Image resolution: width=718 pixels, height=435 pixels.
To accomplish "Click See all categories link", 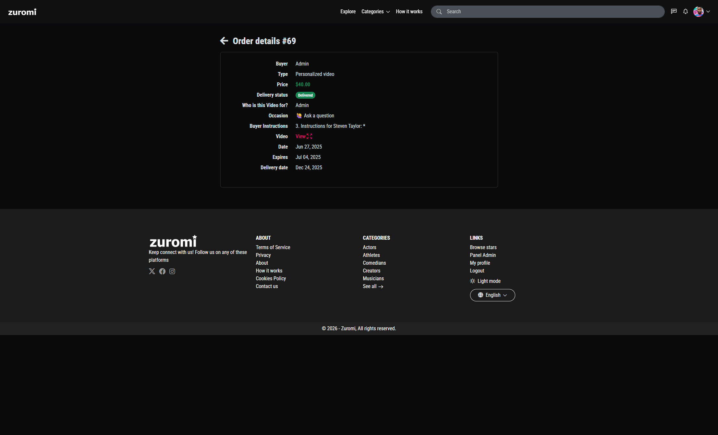I will click(373, 286).
